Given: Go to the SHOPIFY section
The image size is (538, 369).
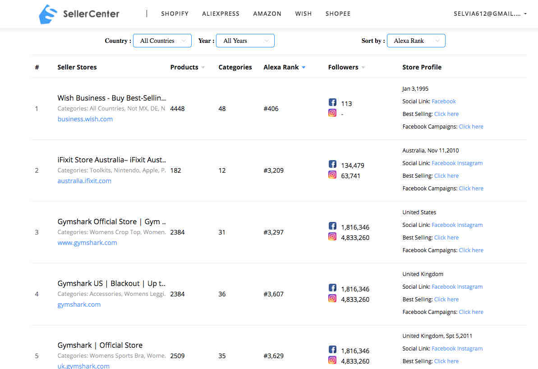Looking at the screenshot, I should [x=175, y=14].
